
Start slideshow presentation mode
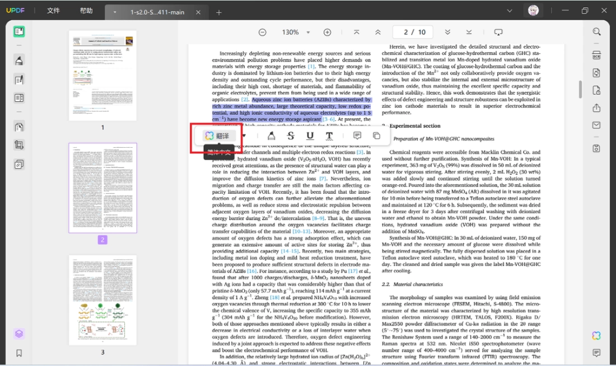[498, 32]
